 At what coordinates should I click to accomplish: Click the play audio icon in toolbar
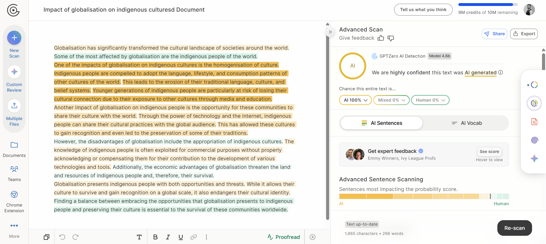(x=312, y=237)
